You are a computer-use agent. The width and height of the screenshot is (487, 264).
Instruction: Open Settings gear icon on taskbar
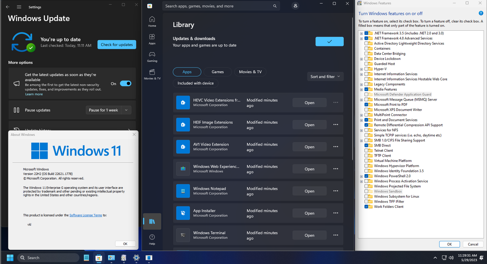coord(136,258)
